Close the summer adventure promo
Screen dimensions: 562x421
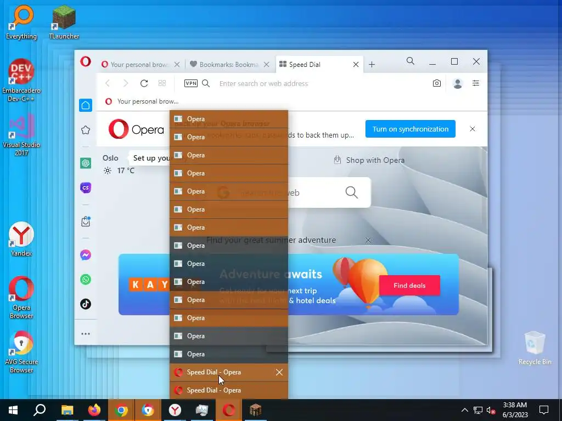click(x=368, y=240)
